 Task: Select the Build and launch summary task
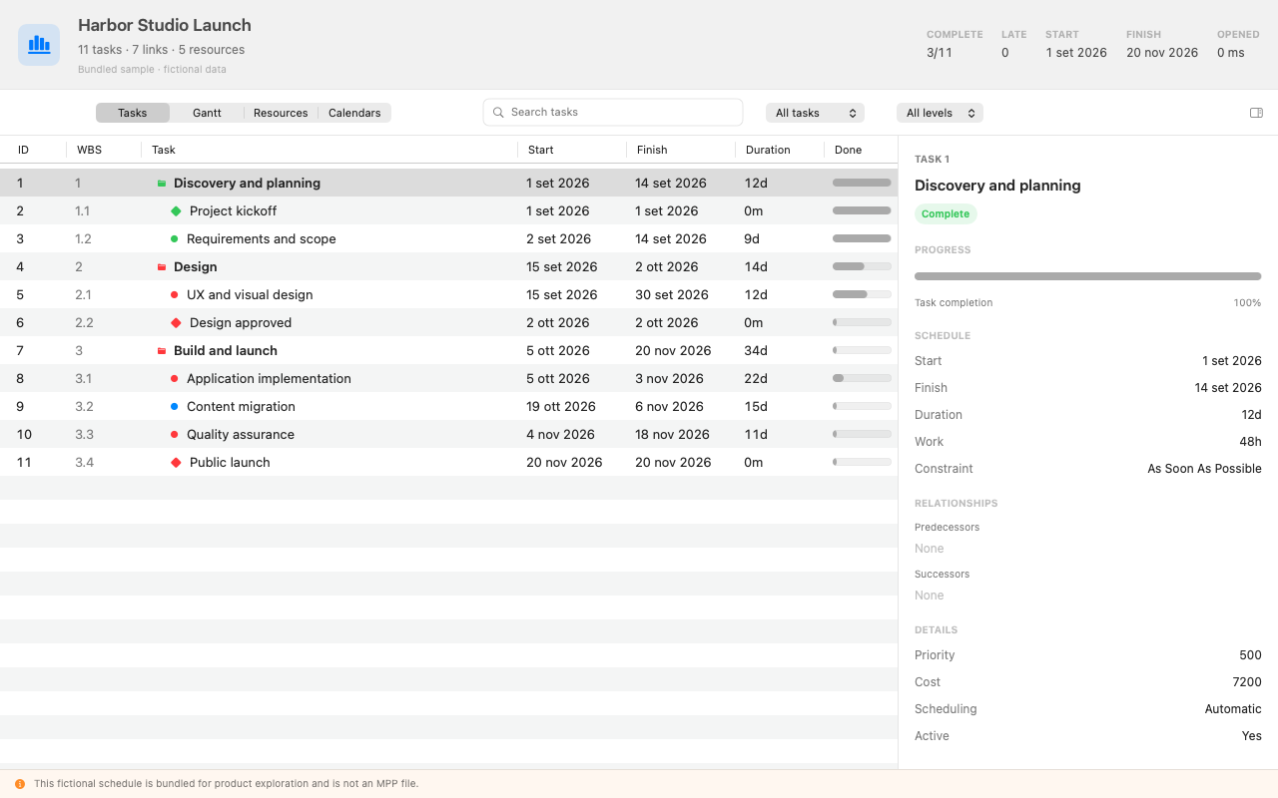tap(226, 351)
